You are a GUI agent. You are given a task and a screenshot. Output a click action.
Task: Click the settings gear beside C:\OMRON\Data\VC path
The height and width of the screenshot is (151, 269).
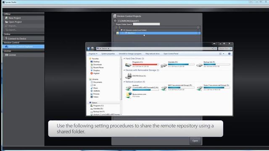coord(115,21)
